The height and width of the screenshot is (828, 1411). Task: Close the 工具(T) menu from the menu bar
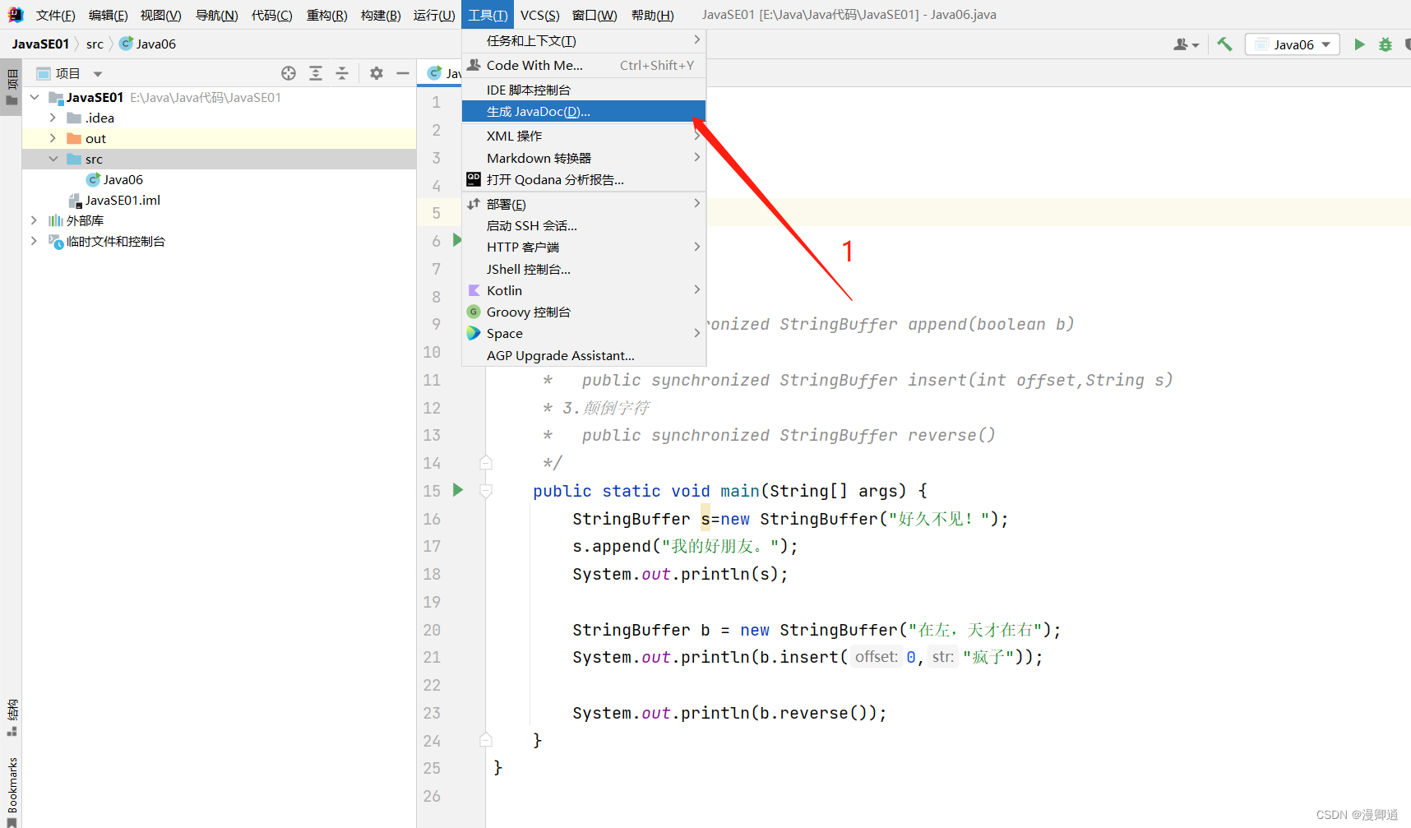coord(488,15)
